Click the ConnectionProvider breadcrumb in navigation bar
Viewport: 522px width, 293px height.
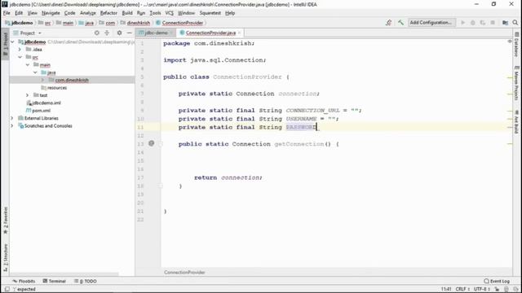[x=179, y=23]
